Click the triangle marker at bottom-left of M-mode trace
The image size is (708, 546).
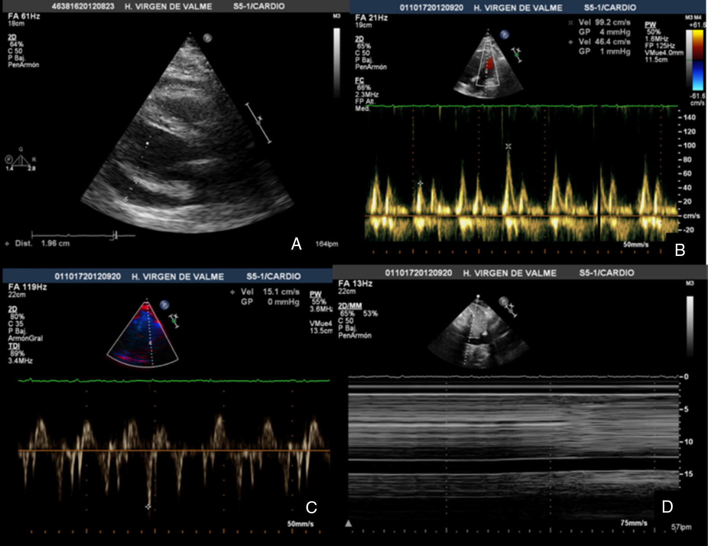point(348,523)
